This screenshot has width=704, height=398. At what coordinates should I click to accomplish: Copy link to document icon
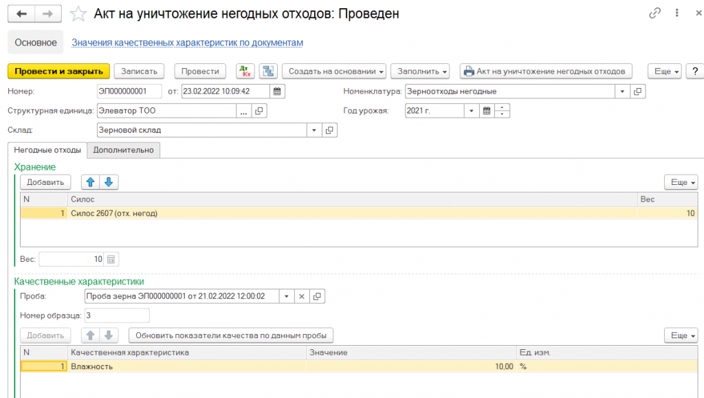point(655,14)
